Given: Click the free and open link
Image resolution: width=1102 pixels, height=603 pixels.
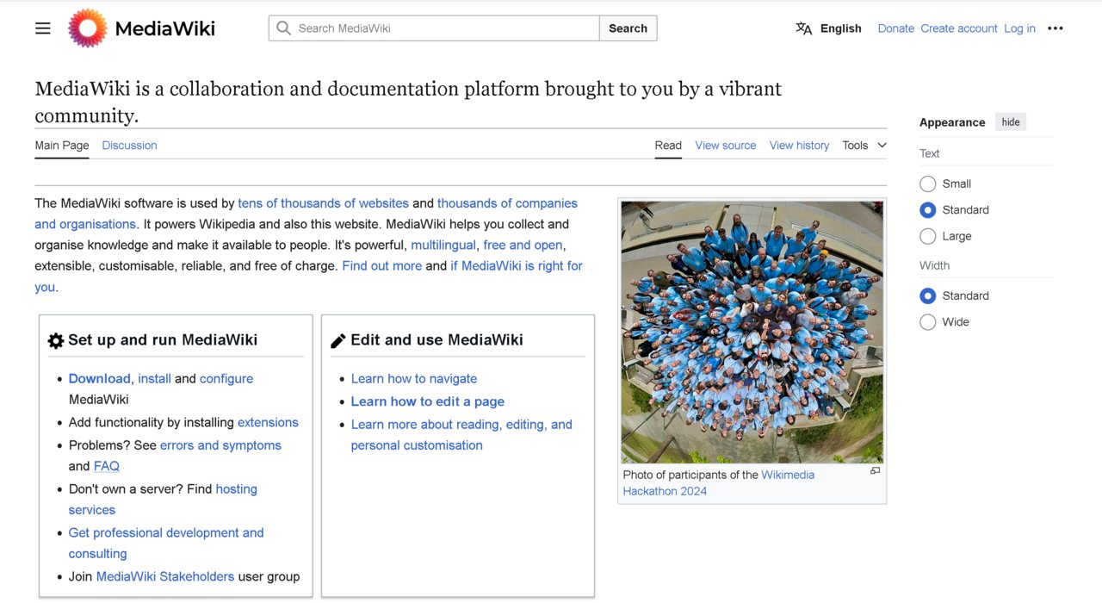Looking at the screenshot, I should (x=523, y=246).
